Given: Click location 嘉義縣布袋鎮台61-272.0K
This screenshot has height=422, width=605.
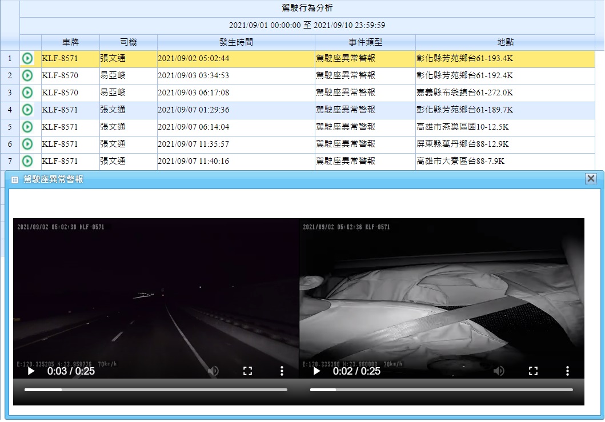Looking at the screenshot, I should coord(464,93).
